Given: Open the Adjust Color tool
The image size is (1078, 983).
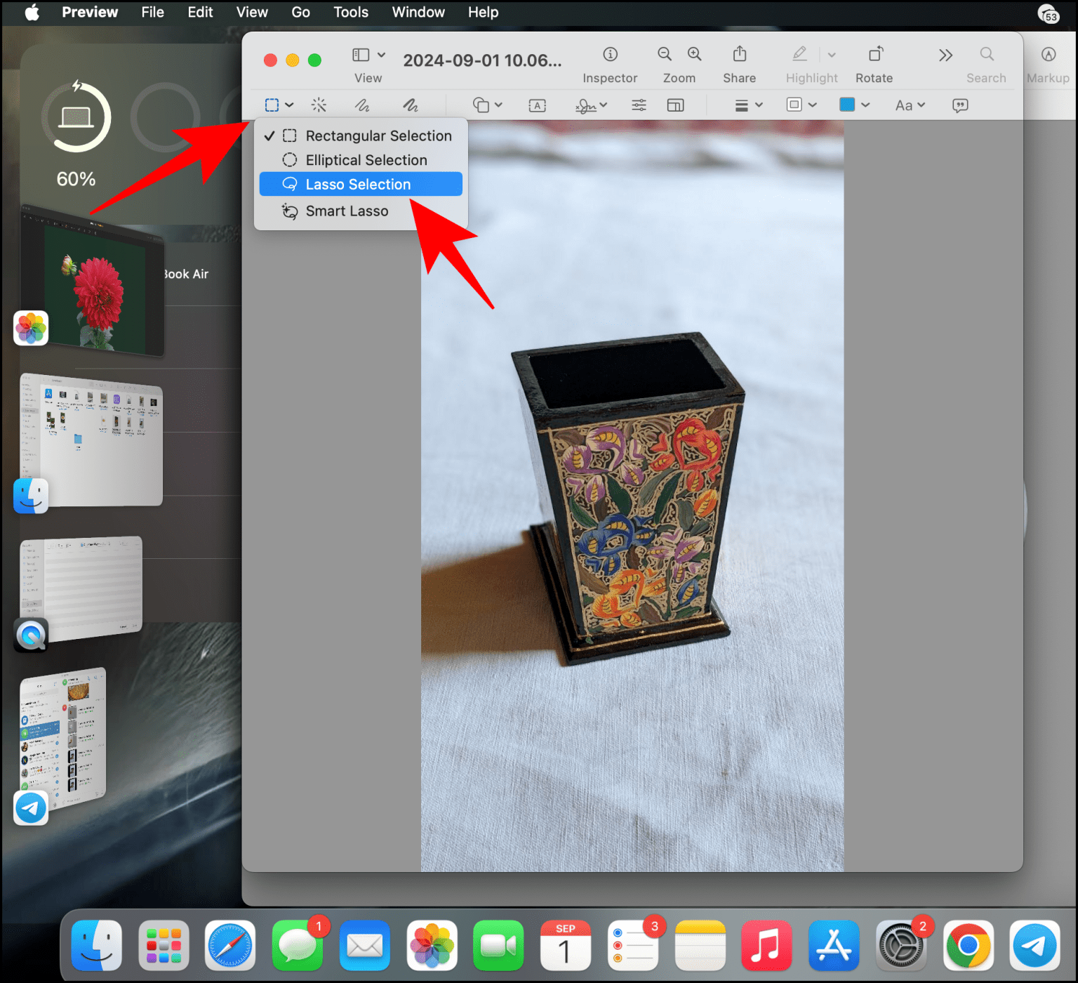Looking at the screenshot, I should point(639,105).
